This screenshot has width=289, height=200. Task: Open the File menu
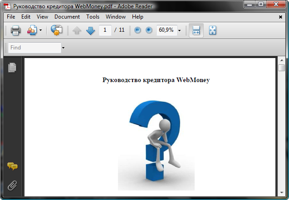tap(11, 17)
